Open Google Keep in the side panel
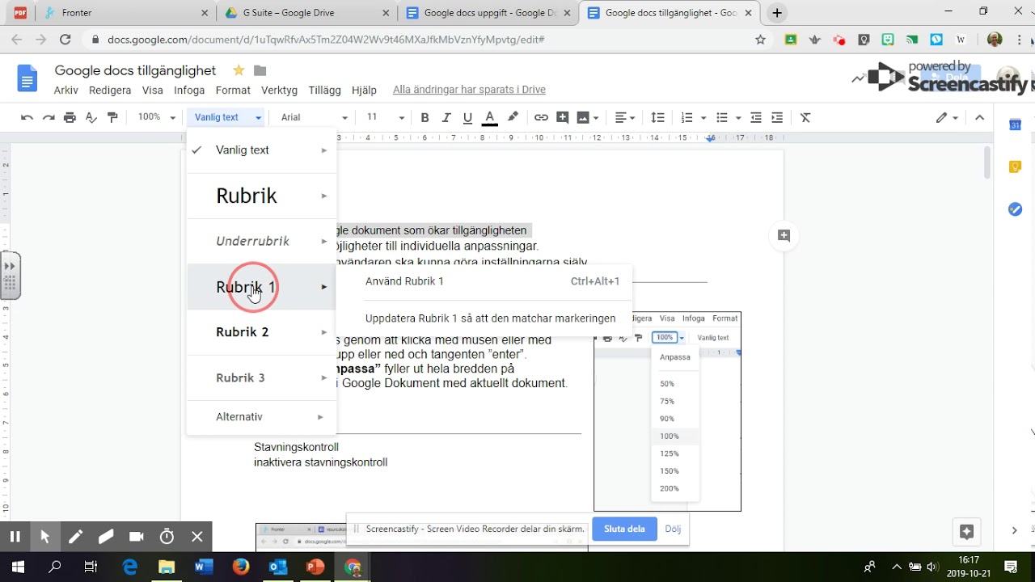1035x582 pixels. [1015, 167]
